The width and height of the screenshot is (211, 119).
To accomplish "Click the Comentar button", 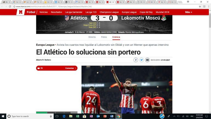I will (x=57, y=68).
